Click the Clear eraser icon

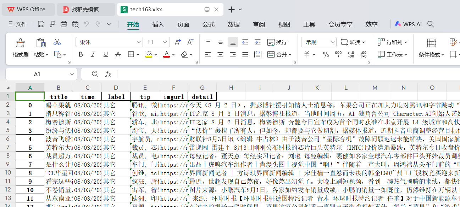click(184, 54)
